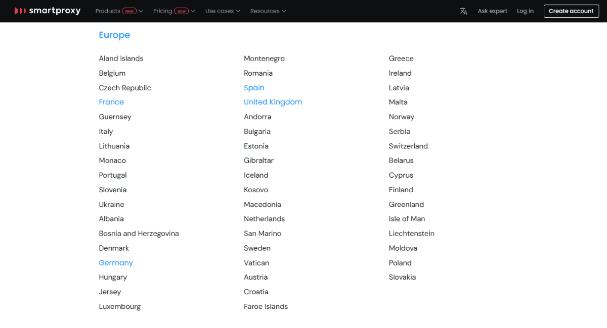
Task: Select Ukraine entry
Action: [111, 204]
